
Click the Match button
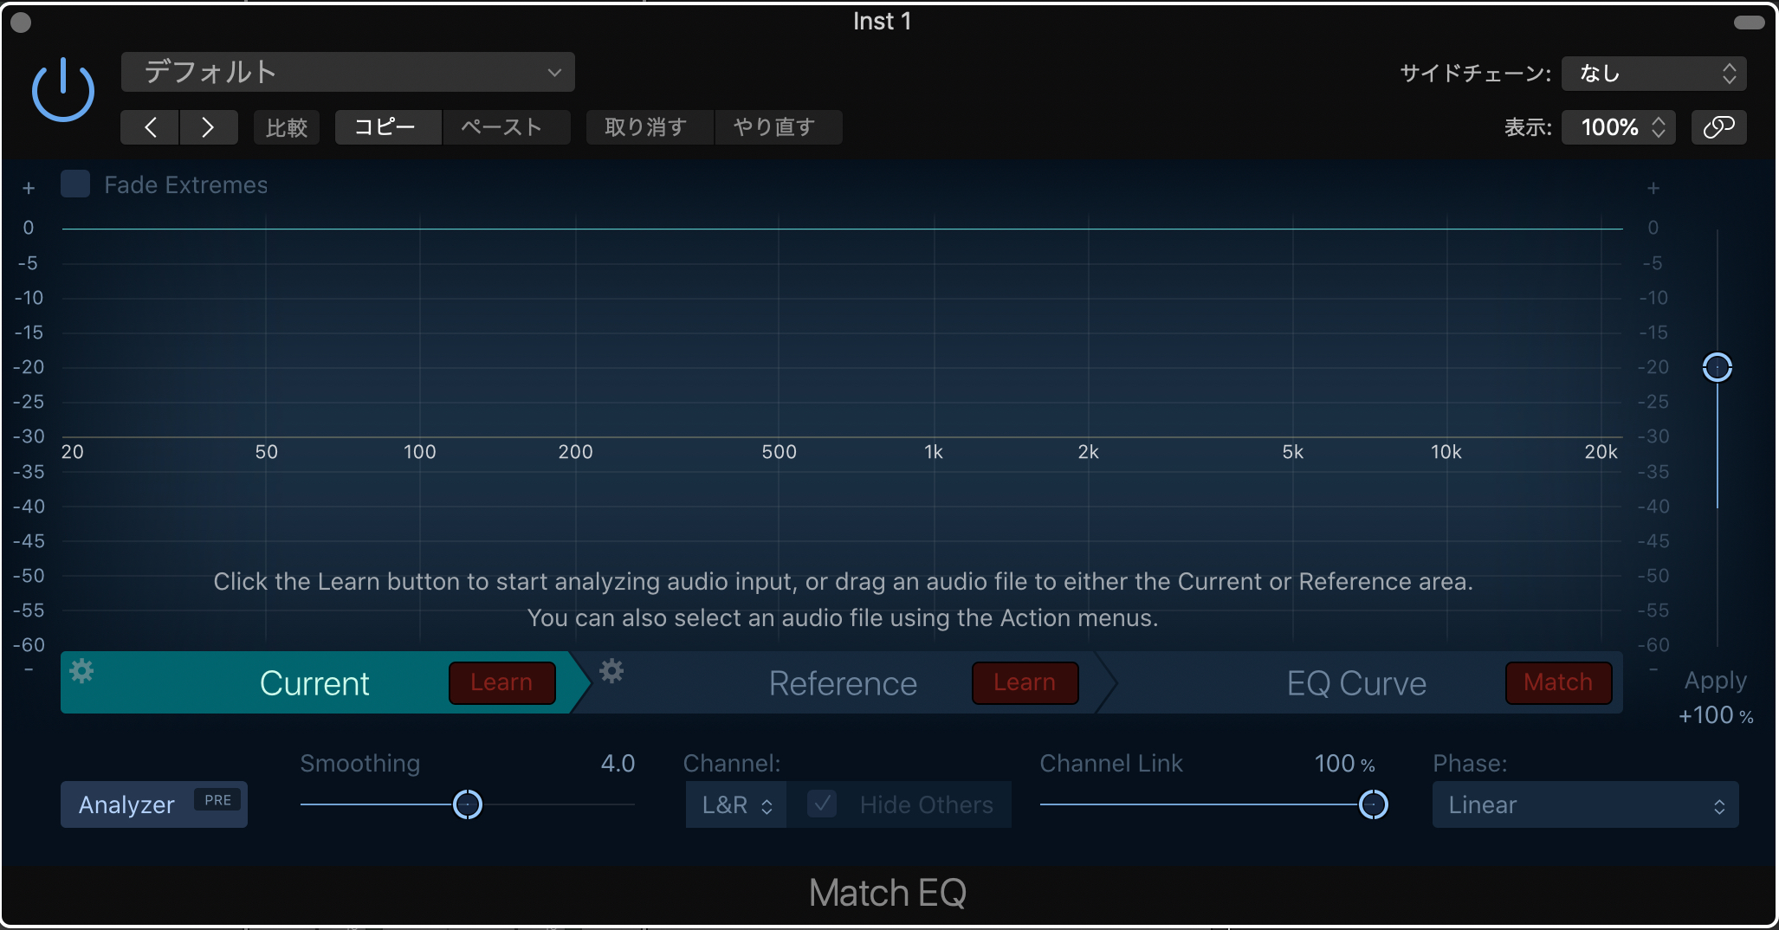click(1558, 682)
